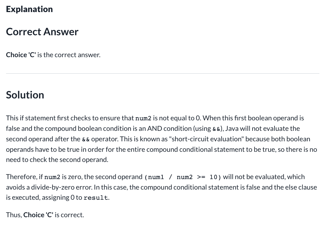The height and width of the screenshot is (228, 328).
Task: Click the Explanation heading
Action: (29, 10)
